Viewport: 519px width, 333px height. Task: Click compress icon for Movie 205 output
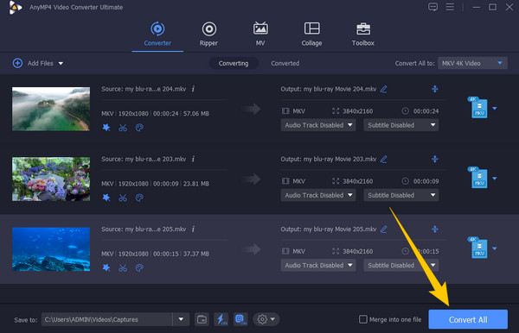point(435,229)
